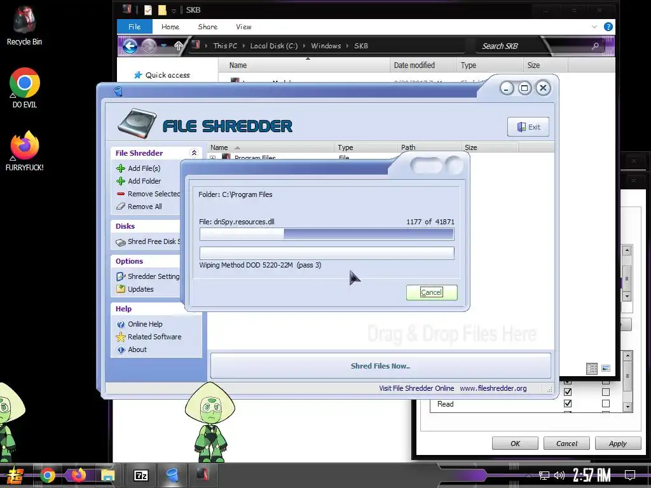The image size is (651, 488).
Task: Open the Chrome 'DO EVIL' desktop shortcut
Action: click(25, 83)
